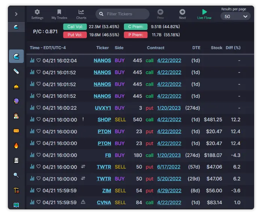Open the crane construction sidebar icon
The width and height of the screenshot is (262, 215).
click(16, 190)
